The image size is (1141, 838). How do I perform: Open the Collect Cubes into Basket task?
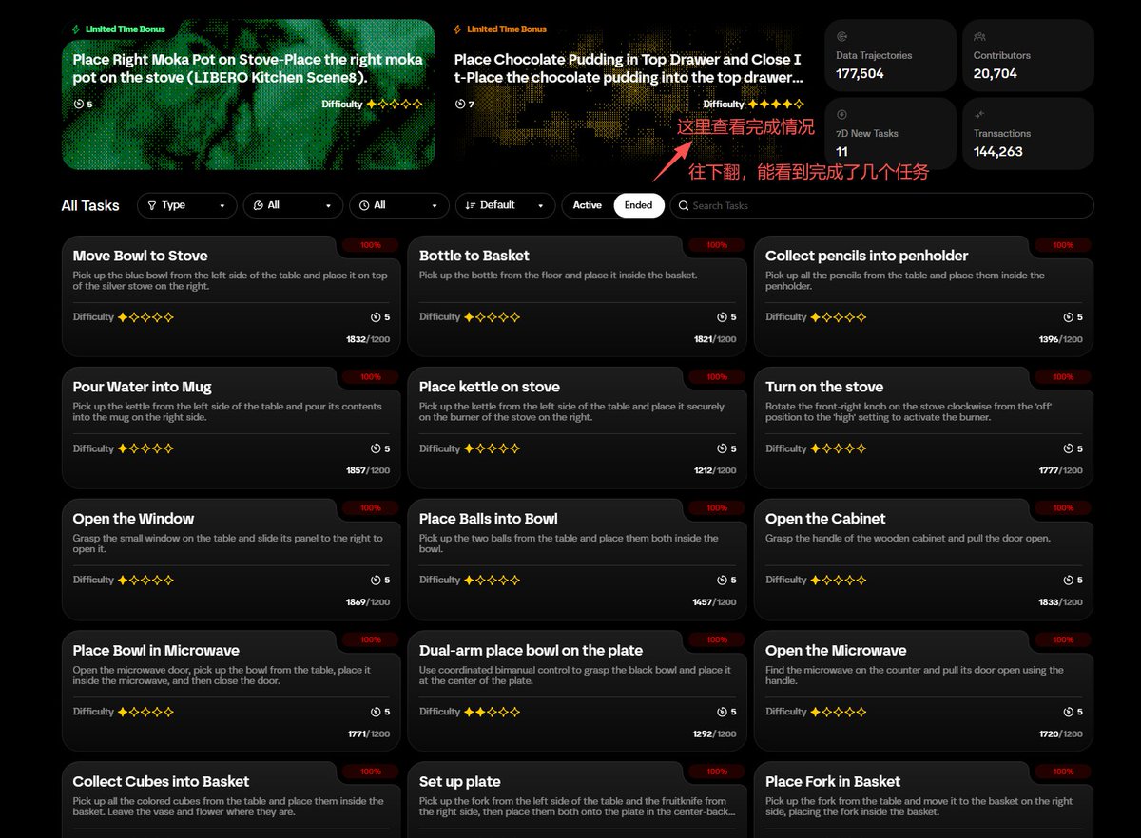[231, 799]
